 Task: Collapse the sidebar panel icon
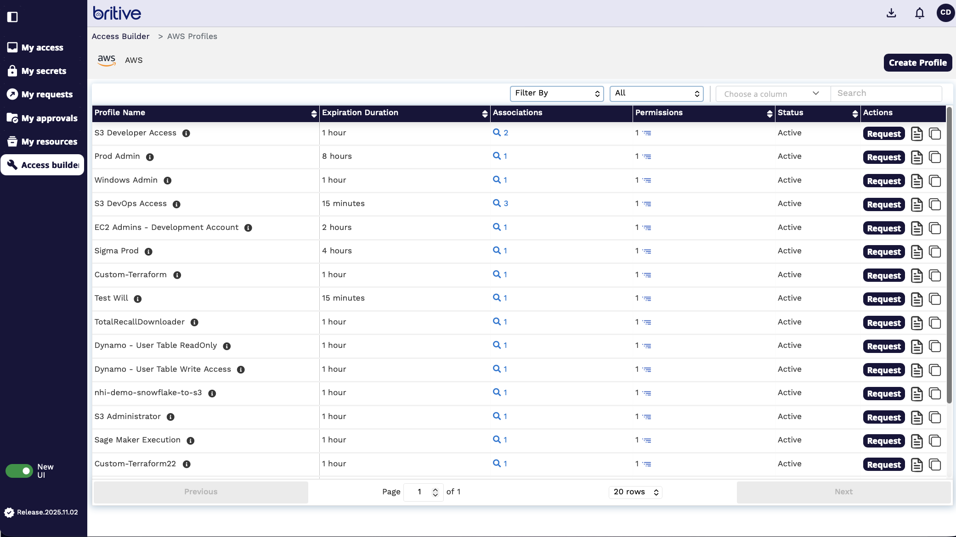pos(12,17)
